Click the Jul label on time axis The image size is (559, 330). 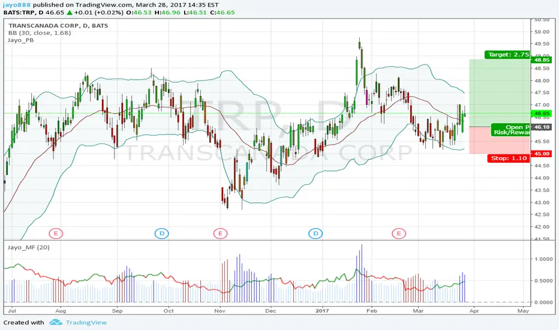(x=12, y=311)
